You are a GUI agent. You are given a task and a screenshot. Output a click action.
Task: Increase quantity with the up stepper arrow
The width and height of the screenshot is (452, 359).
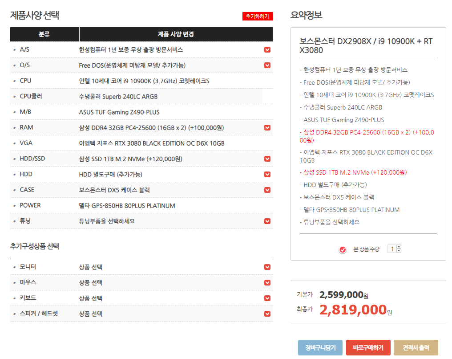[399, 247]
